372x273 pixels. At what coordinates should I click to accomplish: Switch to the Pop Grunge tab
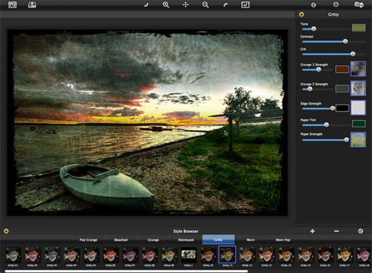click(88, 240)
